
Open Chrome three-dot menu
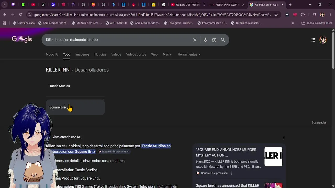pos(330,15)
